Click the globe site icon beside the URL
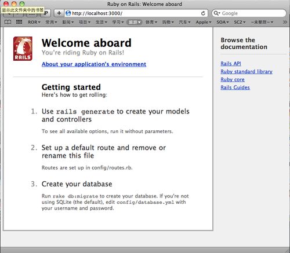Screen dimensions: 290x253 [68, 13]
